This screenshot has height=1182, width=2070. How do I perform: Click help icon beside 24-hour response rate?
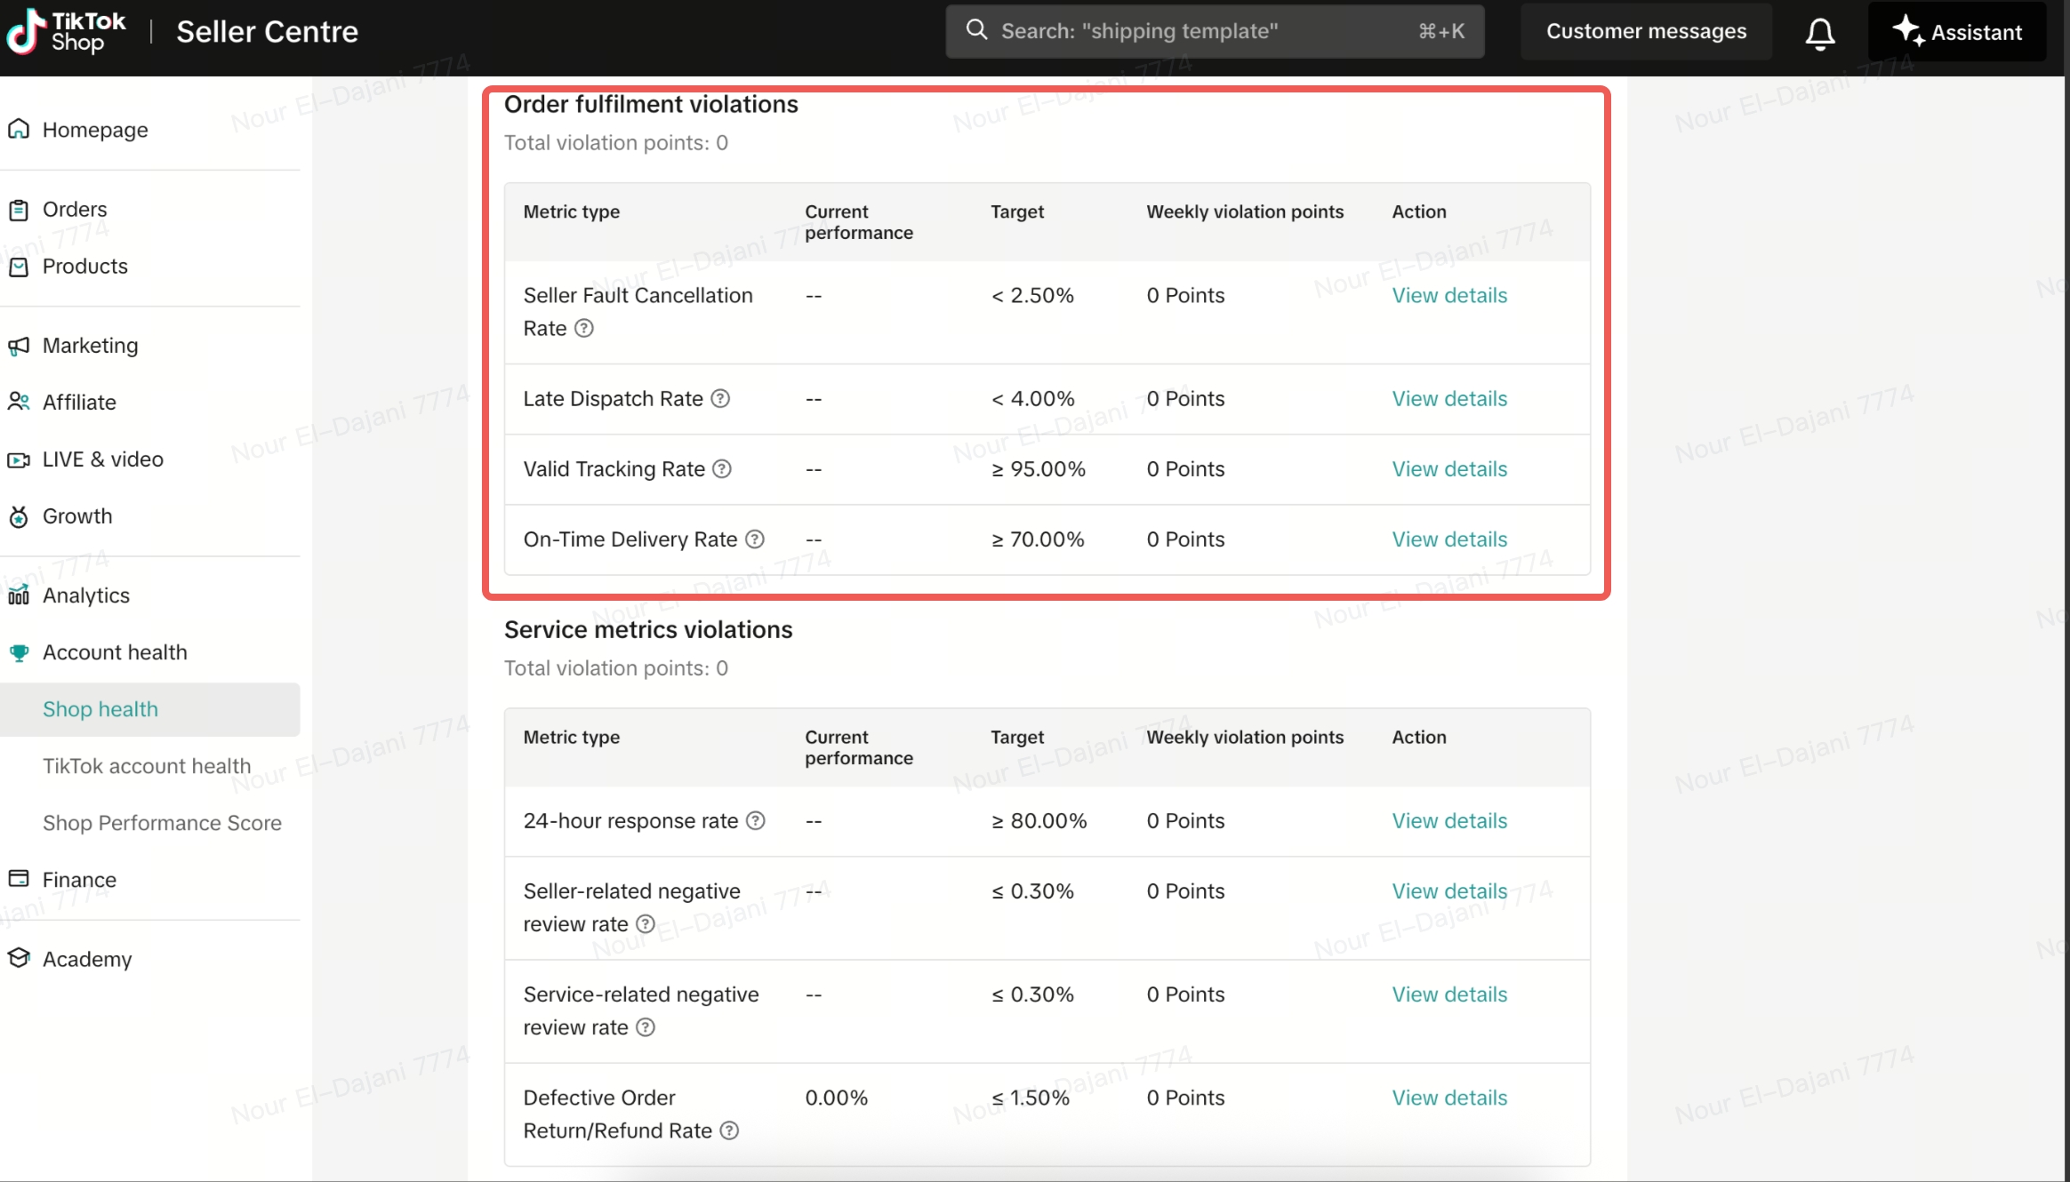[755, 821]
